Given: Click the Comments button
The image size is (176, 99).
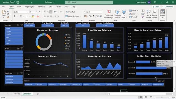Looking at the screenshot, I should pyautogui.click(x=168, y=7).
